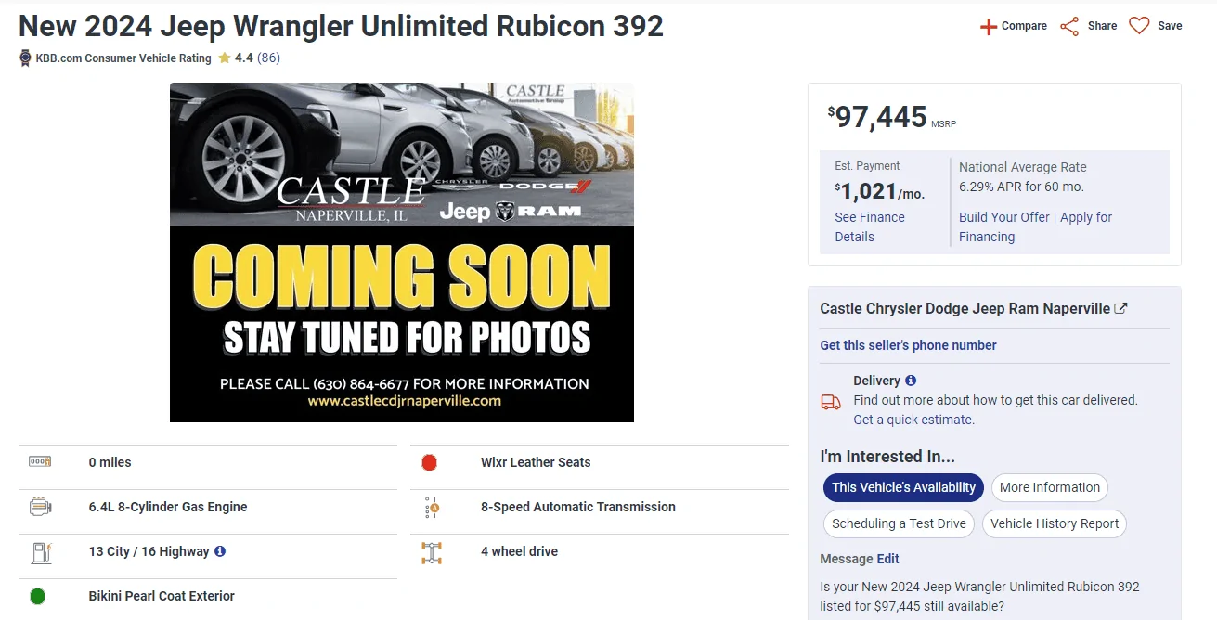Click the delivery truck icon
Viewport: 1217px width, 620px height.
tap(831, 402)
